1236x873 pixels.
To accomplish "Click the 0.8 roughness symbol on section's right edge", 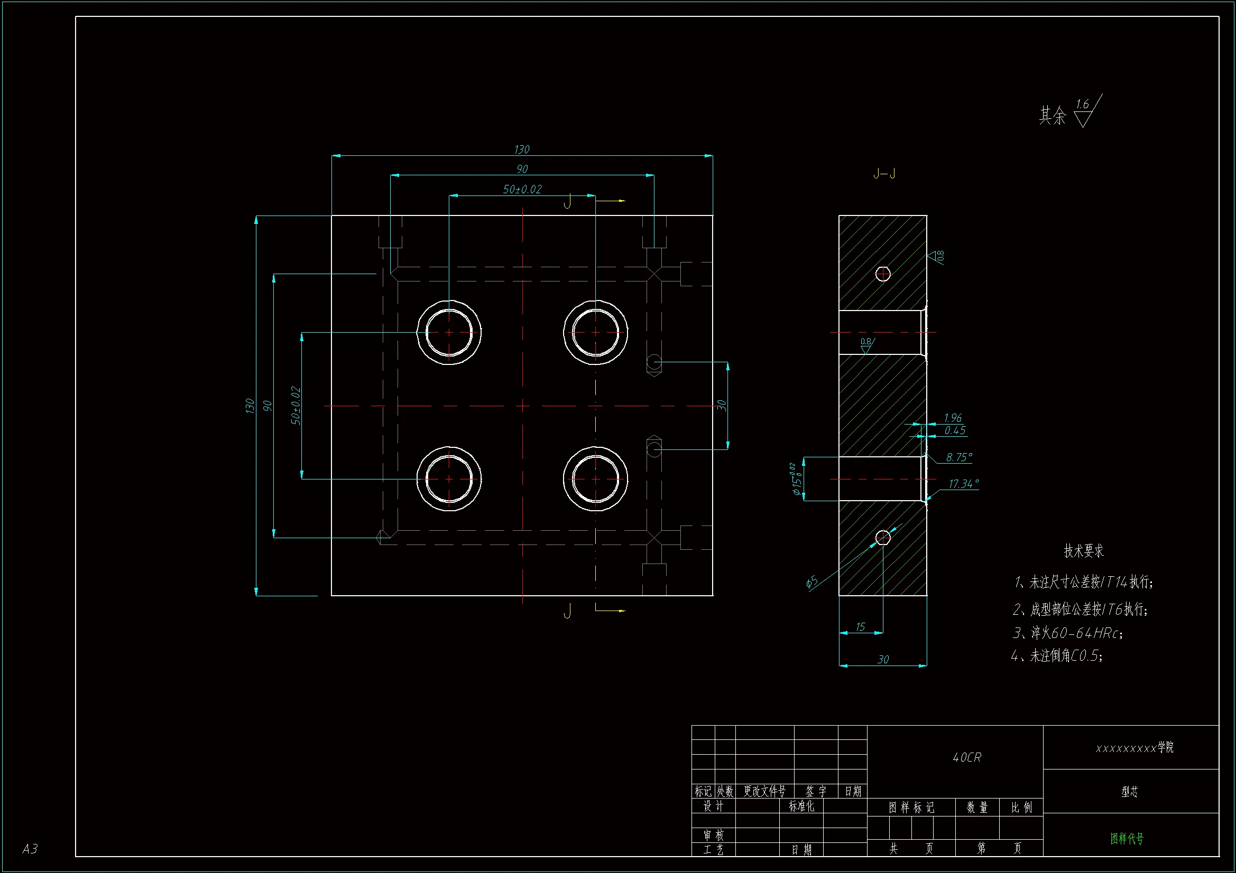I will pyautogui.click(x=936, y=257).
